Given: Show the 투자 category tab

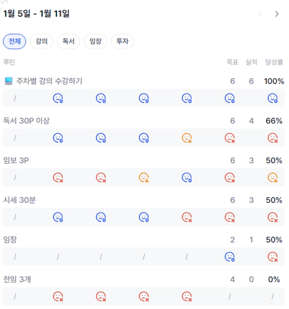Looking at the screenshot, I should click(x=122, y=42).
